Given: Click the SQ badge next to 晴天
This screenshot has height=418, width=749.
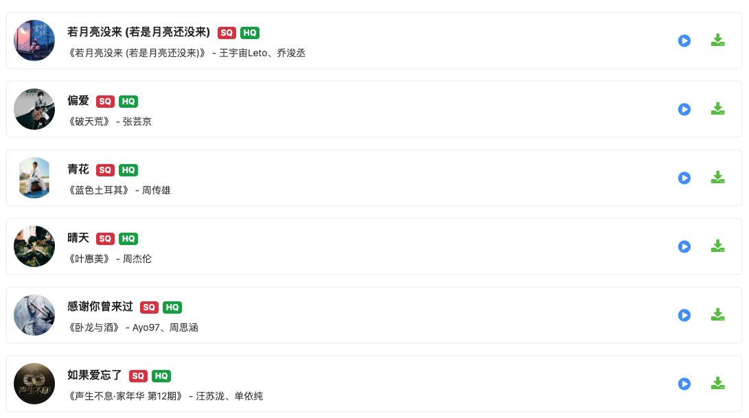Looking at the screenshot, I should point(105,239).
